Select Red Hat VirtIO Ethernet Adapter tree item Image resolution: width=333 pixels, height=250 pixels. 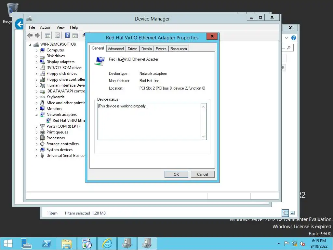pos(69,120)
